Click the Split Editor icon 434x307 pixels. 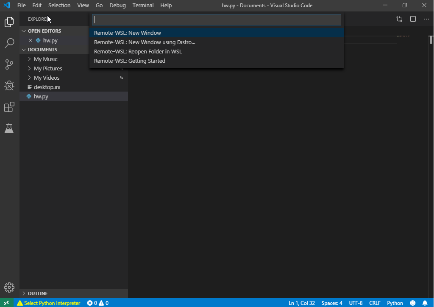tap(413, 19)
